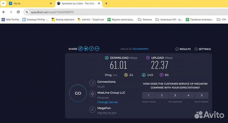Rate MegaFon service as 3

click(175, 95)
